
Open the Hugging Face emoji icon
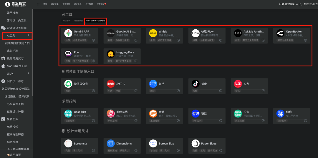click(x=111, y=54)
